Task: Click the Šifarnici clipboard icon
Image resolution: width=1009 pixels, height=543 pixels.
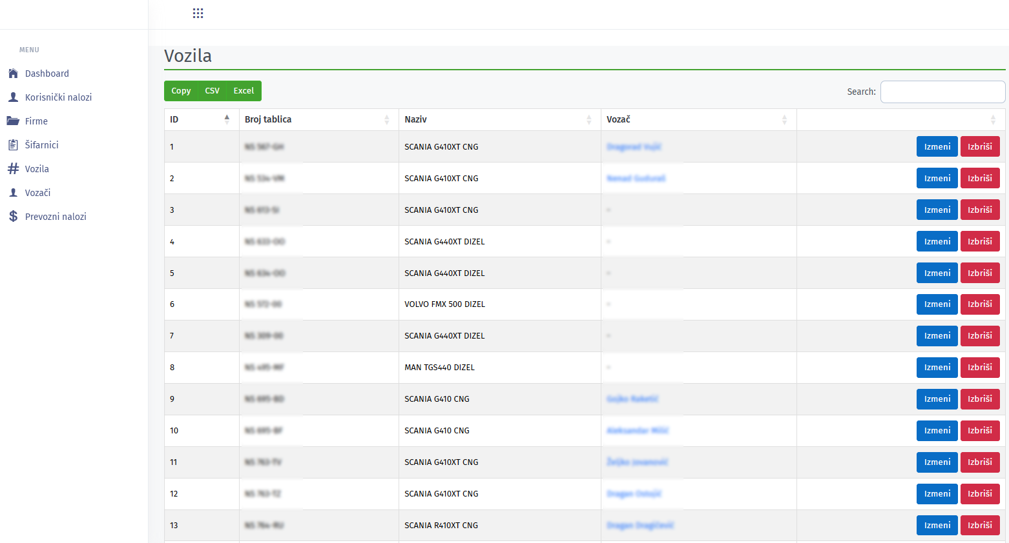Action: click(x=13, y=145)
